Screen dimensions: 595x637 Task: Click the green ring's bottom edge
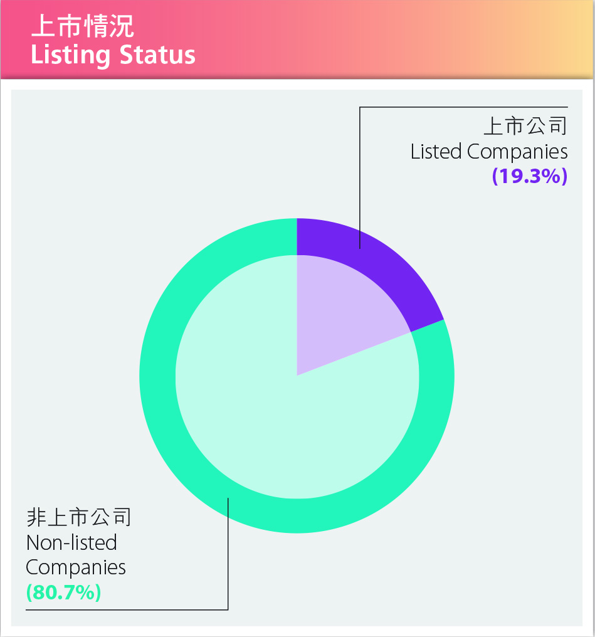click(x=297, y=515)
